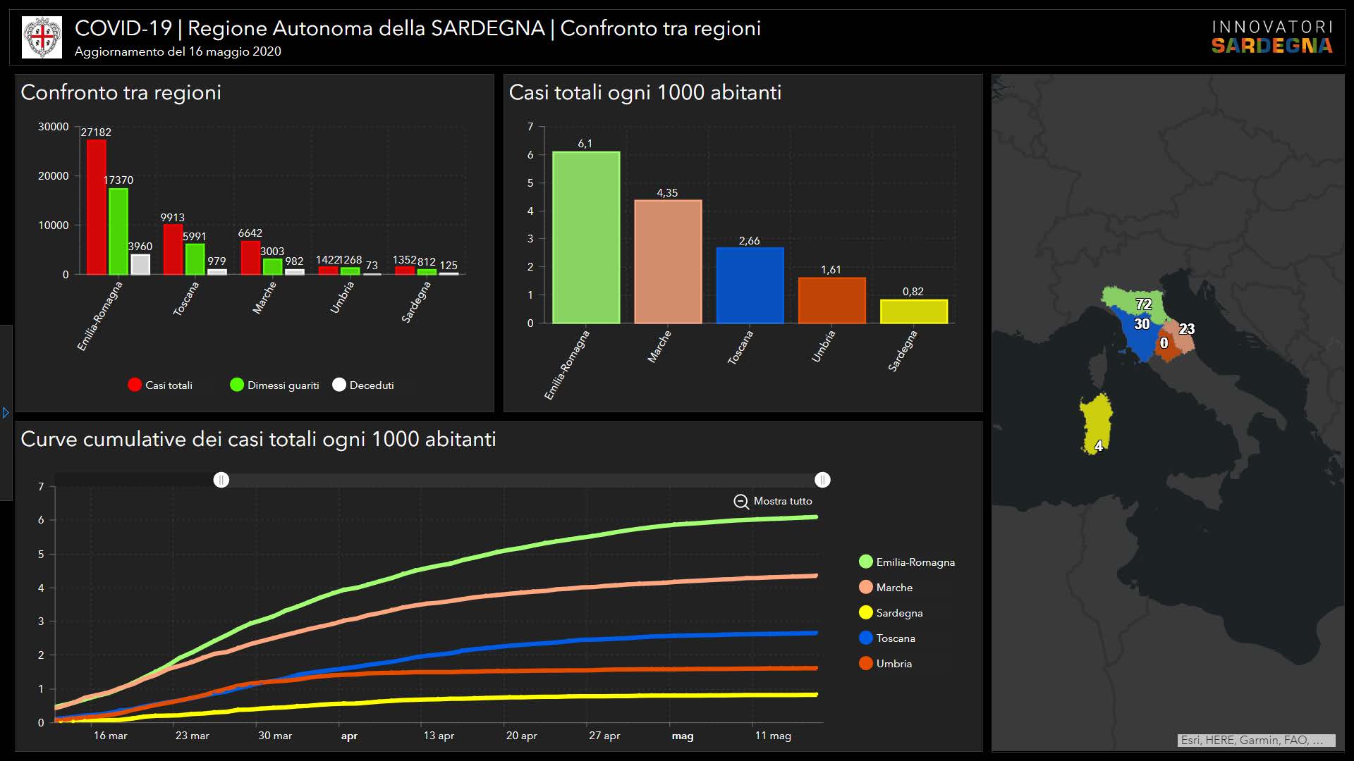Click the Mostra tutto zoom-out magnifier icon

740,502
